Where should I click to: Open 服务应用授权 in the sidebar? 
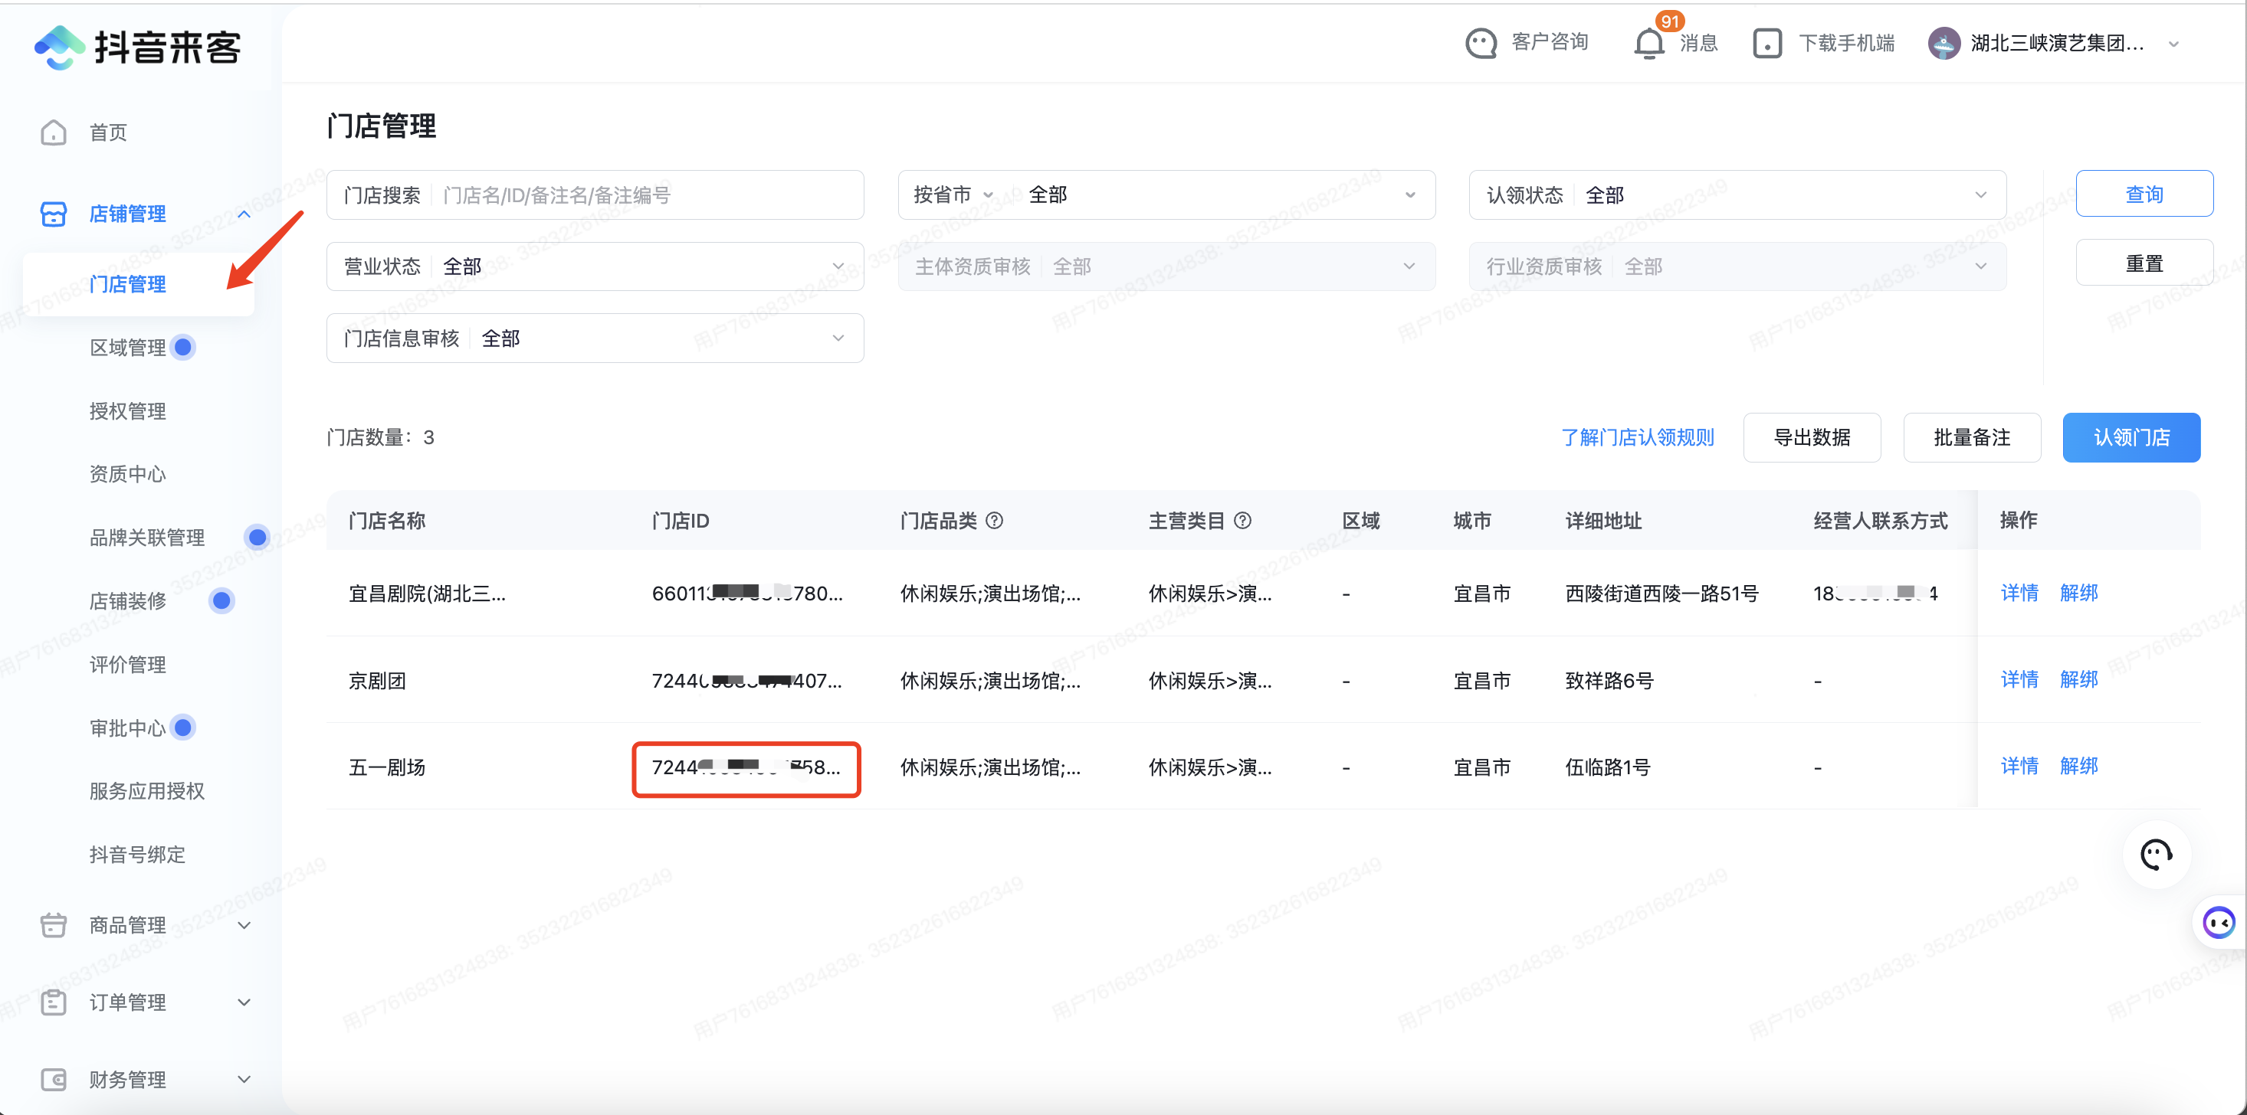click(x=146, y=791)
